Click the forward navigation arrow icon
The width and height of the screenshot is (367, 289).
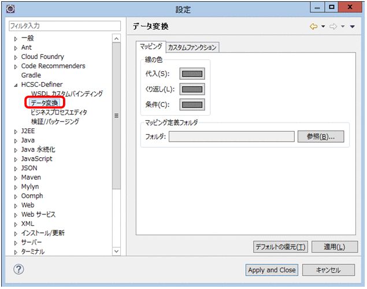pyautogui.click(x=333, y=27)
